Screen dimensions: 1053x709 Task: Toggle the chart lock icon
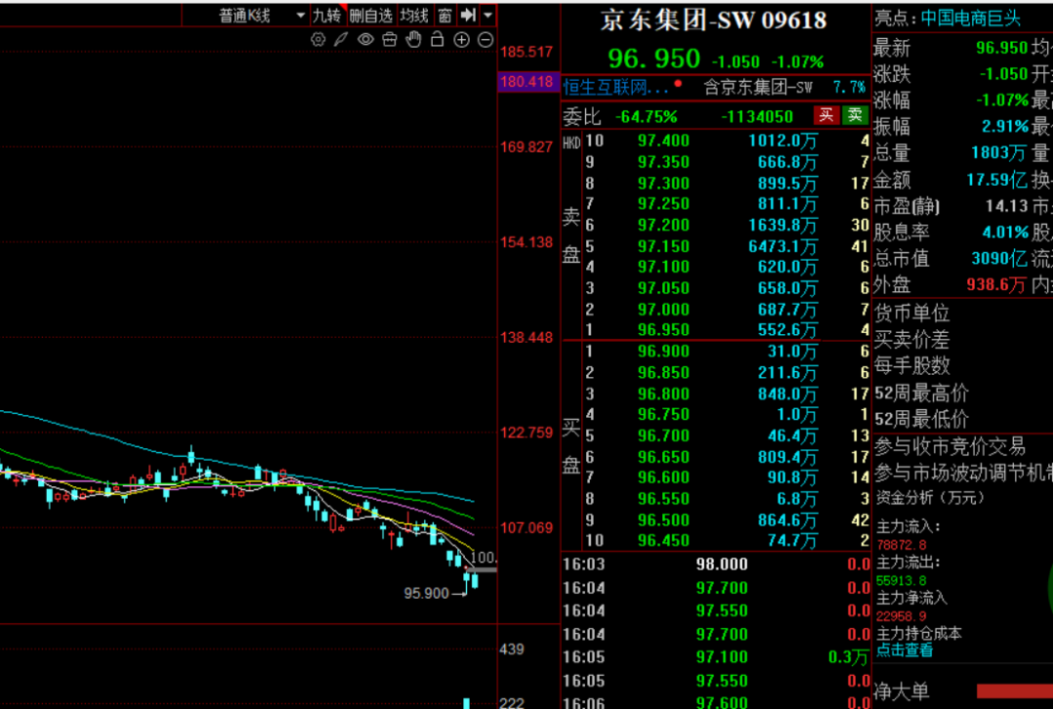coord(437,40)
